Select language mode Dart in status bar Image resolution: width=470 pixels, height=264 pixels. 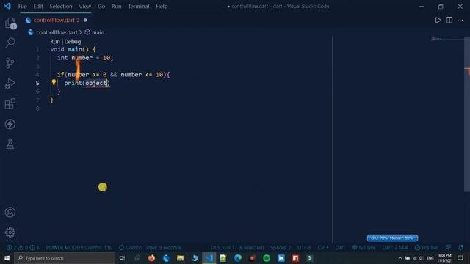[x=340, y=248]
